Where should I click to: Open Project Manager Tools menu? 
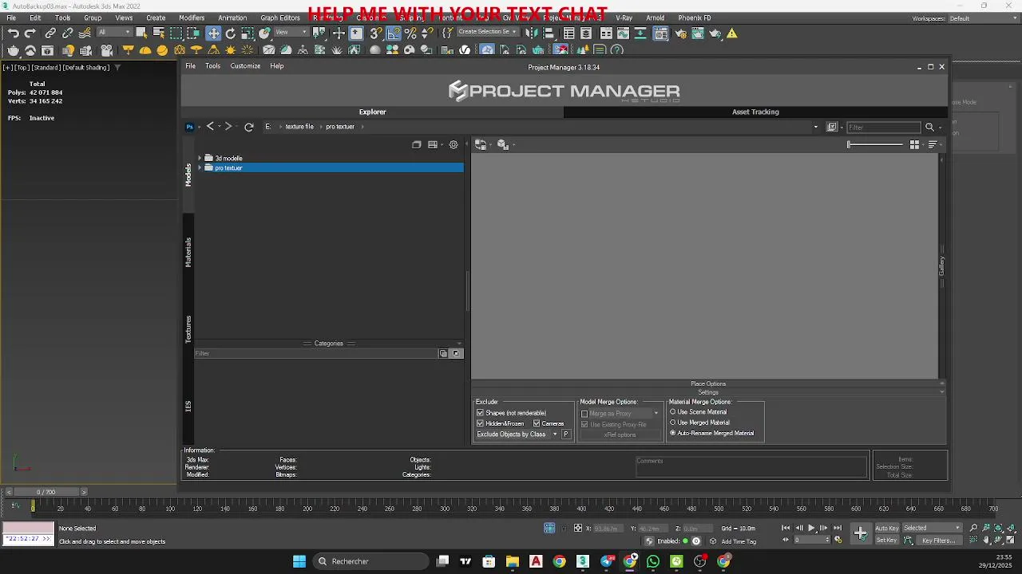click(212, 66)
